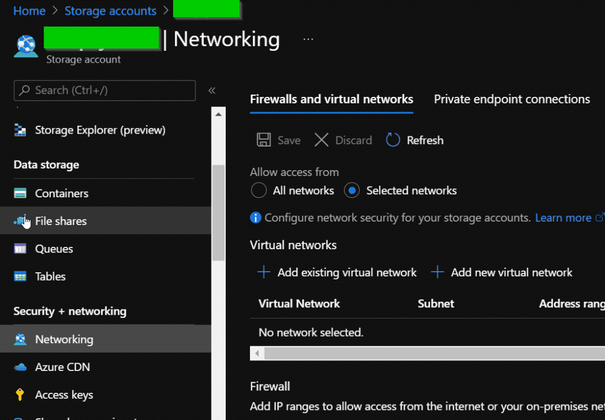Open Containers from the sidebar icon
Screen dimensions: 605x420
(x=20, y=194)
